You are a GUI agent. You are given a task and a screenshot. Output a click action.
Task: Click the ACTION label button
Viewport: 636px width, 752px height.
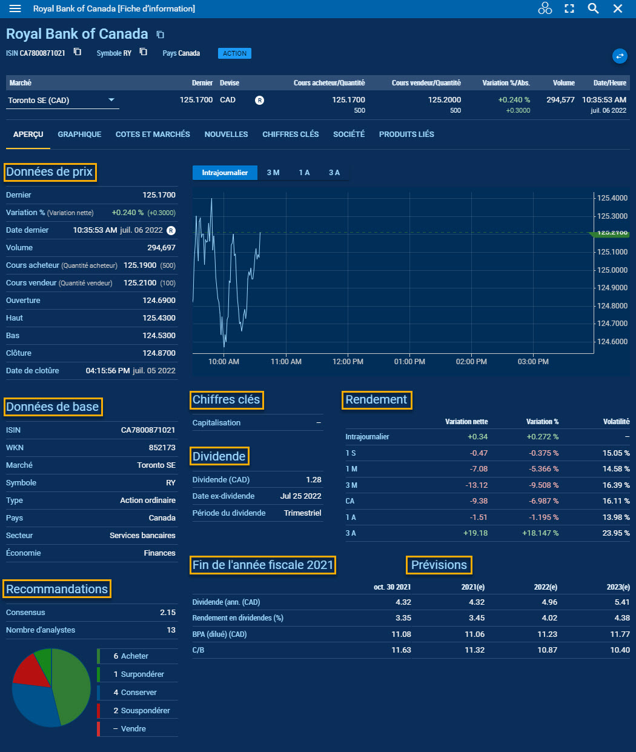[234, 53]
